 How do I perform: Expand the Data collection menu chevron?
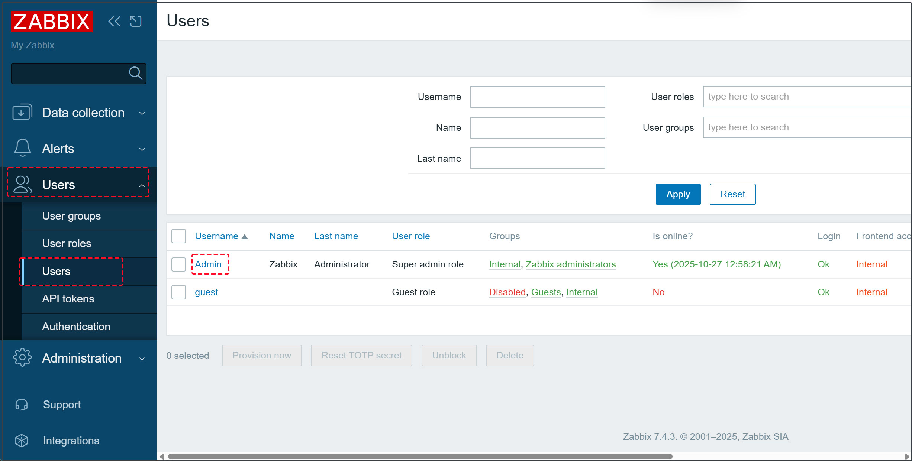[x=142, y=113]
